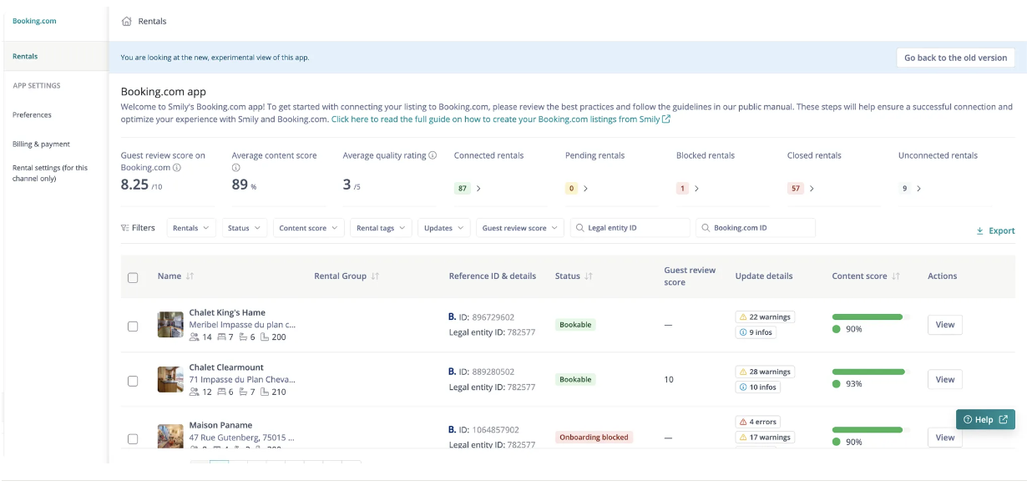
Task: Click info icon under Average content score
Action: (235, 168)
